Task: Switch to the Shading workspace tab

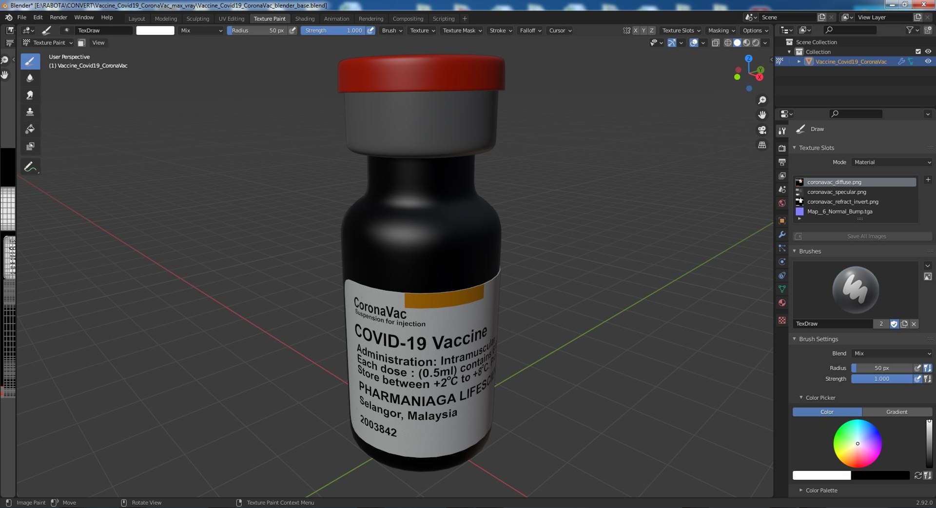Action: tap(305, 19)
